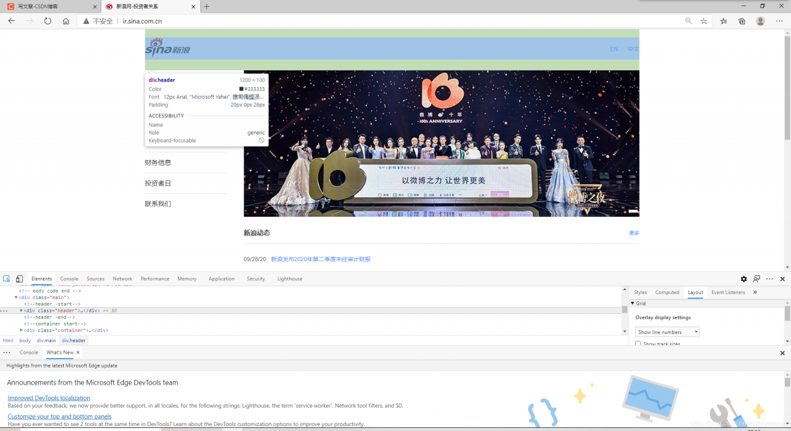Image resolution: width=791 pixels, height=431 pixels.
Task: Click the browser Forward arrow
Action: tap(29, 21)
